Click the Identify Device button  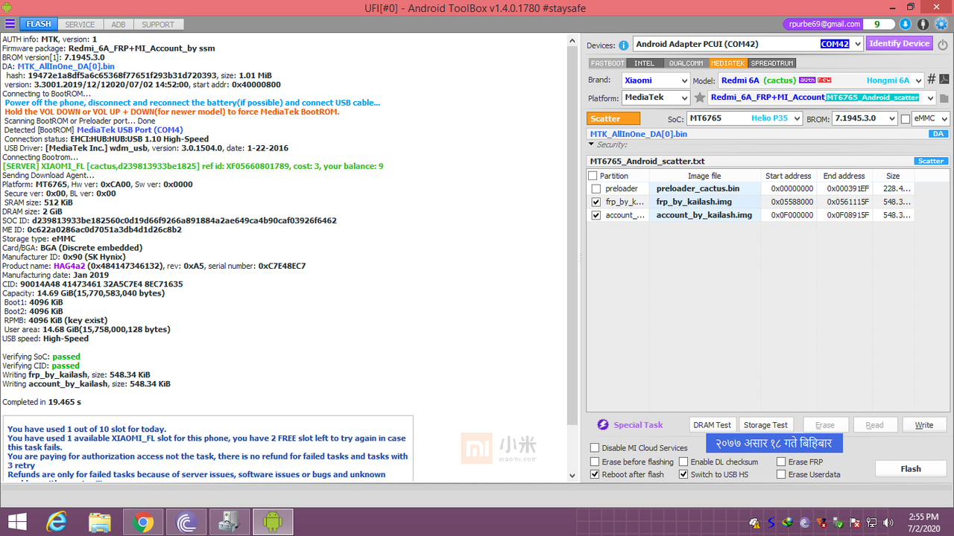(x=900, y=44)
